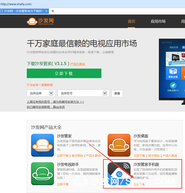The image size is (185, 193).
Task: Open the 沙发管家手机版 app icon
Action: (119, 174)
